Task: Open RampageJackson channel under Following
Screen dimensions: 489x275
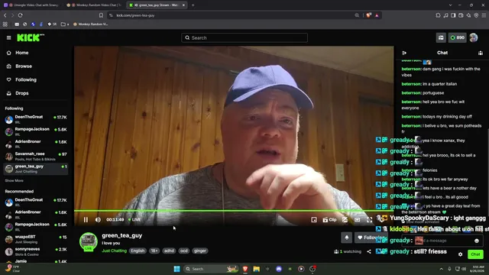Action: point(36,131)
